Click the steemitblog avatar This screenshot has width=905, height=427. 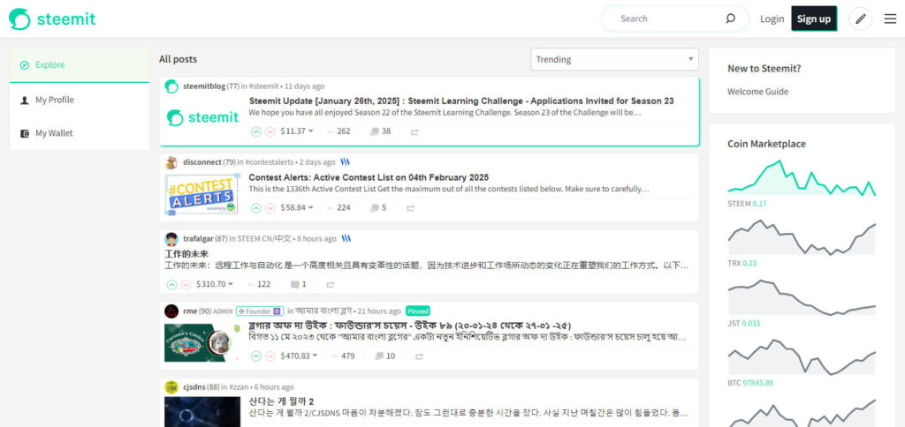point(171,86)
